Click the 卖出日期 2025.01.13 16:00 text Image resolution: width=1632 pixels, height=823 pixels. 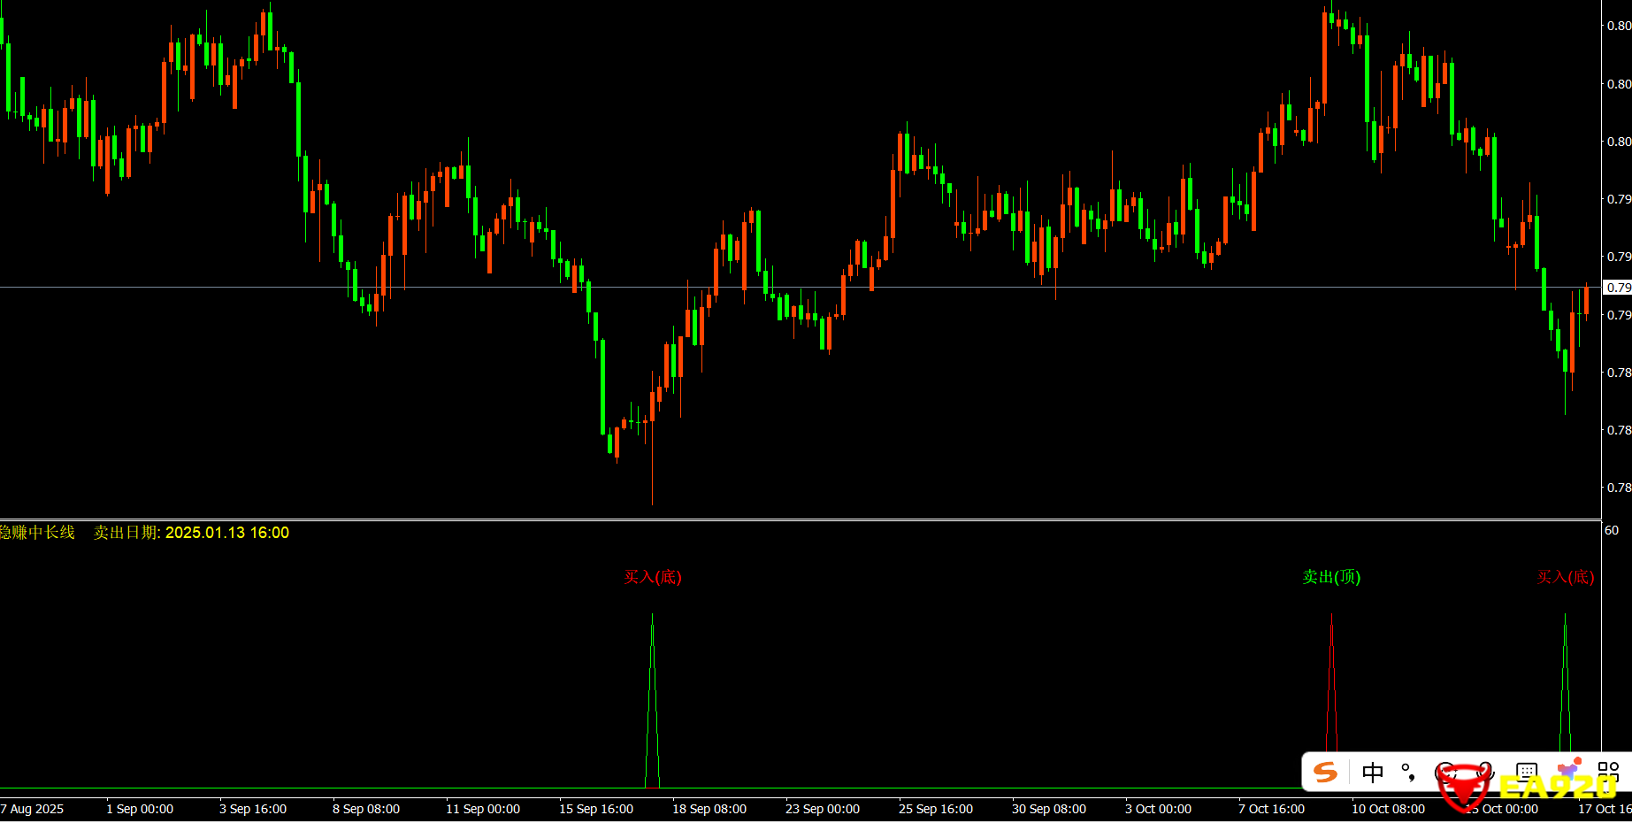[x=191, y=533]
